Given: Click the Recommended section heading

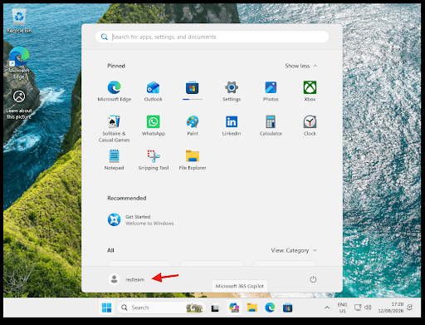Looking at the screenshot, I should 127,198.
